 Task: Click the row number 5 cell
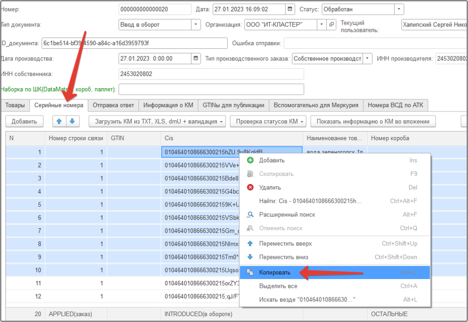pos(25,205)
